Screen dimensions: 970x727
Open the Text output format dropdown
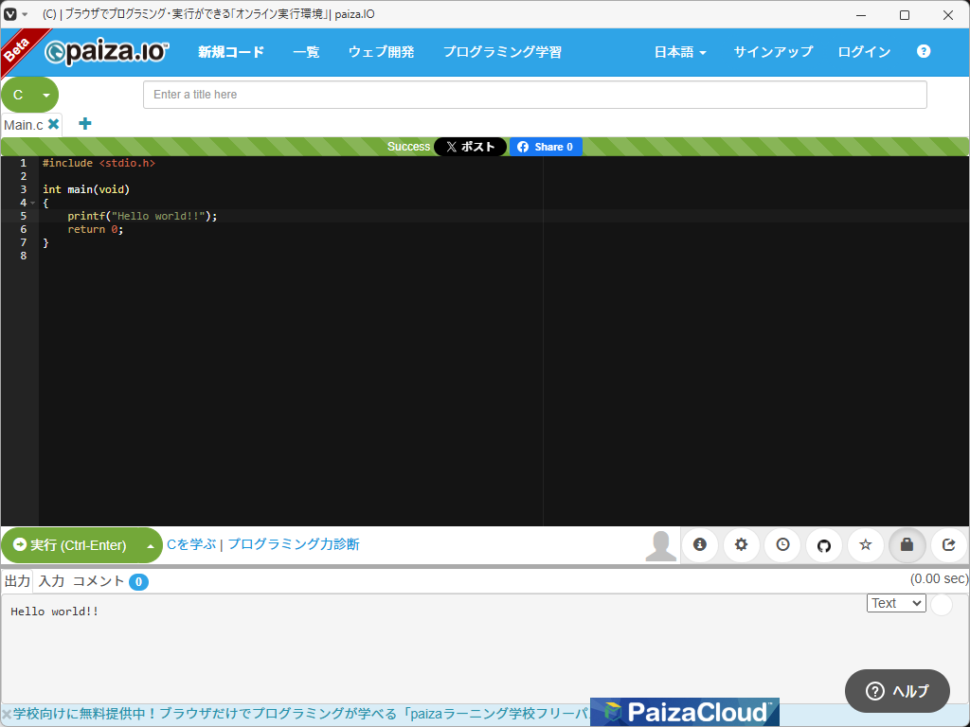(896, 603)
